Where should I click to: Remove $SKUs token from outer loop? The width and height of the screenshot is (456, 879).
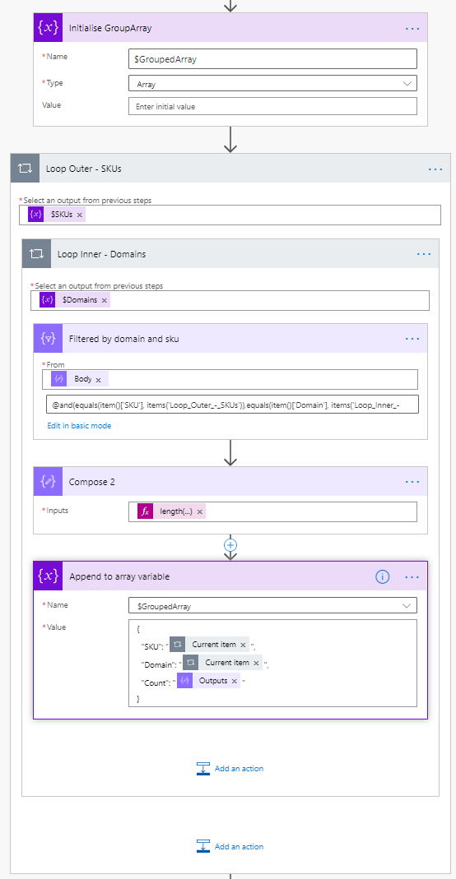pyautogui.click(x=80, y=214)
